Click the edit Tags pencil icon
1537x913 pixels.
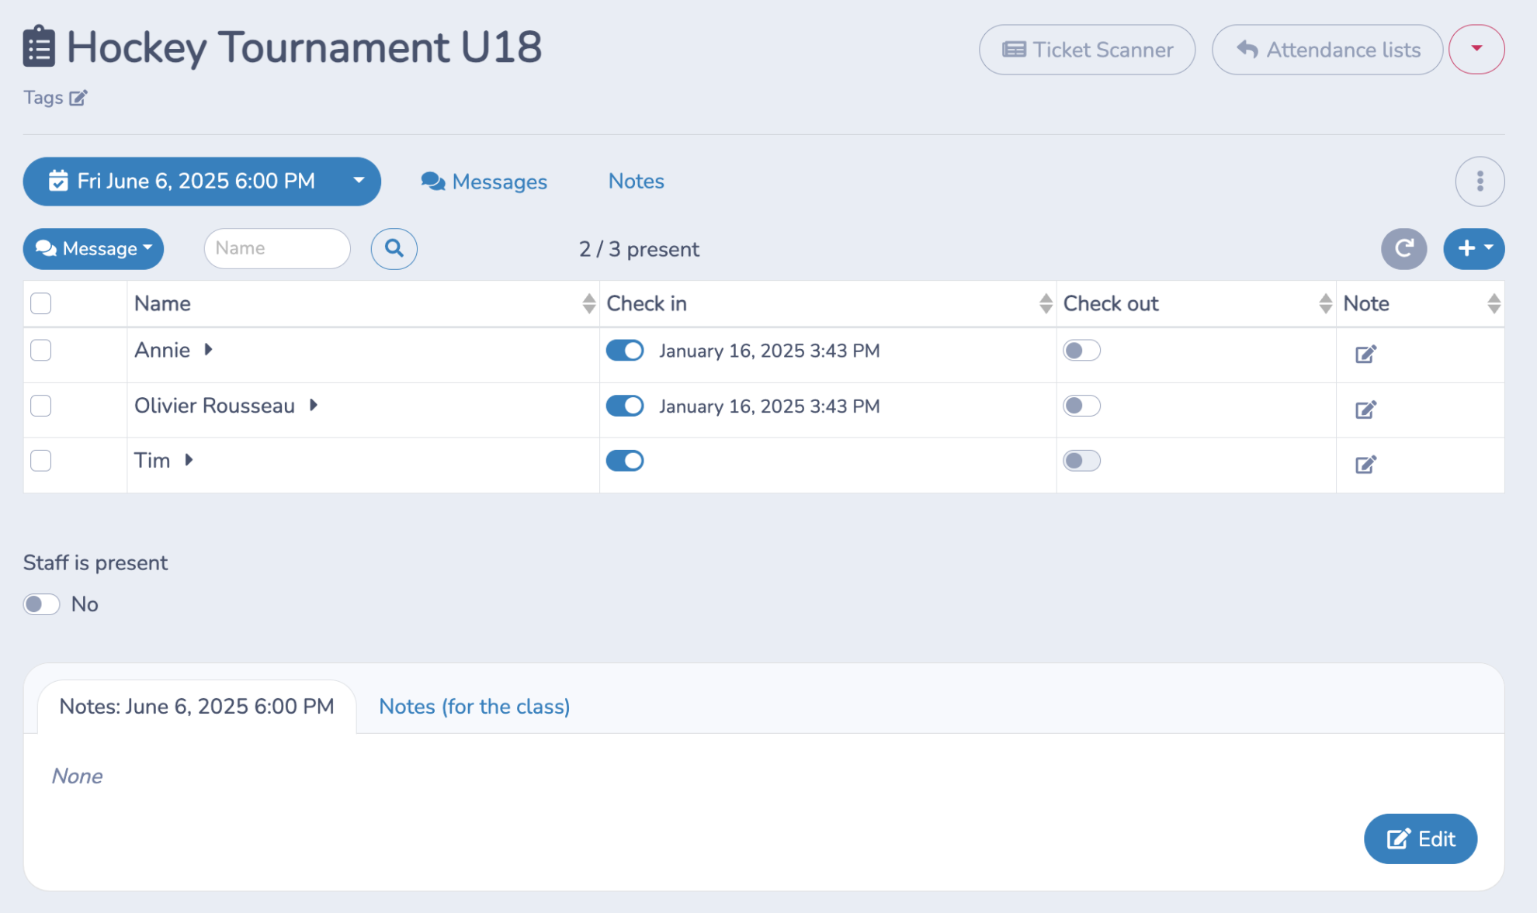[x=78, y=98]
